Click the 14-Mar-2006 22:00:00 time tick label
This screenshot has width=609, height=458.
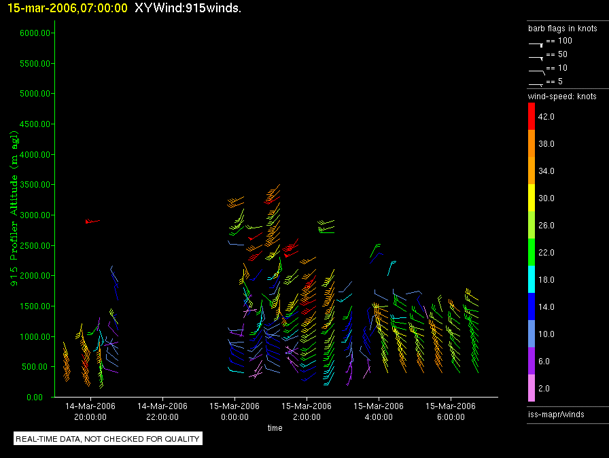162,411
